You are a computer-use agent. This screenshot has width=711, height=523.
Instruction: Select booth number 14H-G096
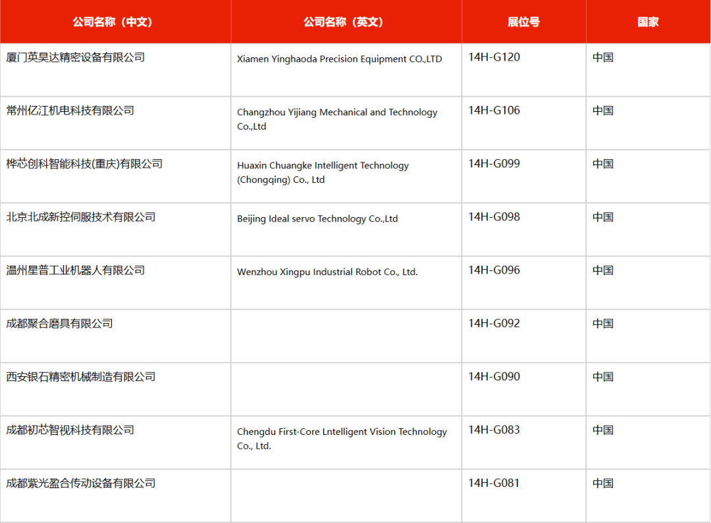tap(494, 270)
